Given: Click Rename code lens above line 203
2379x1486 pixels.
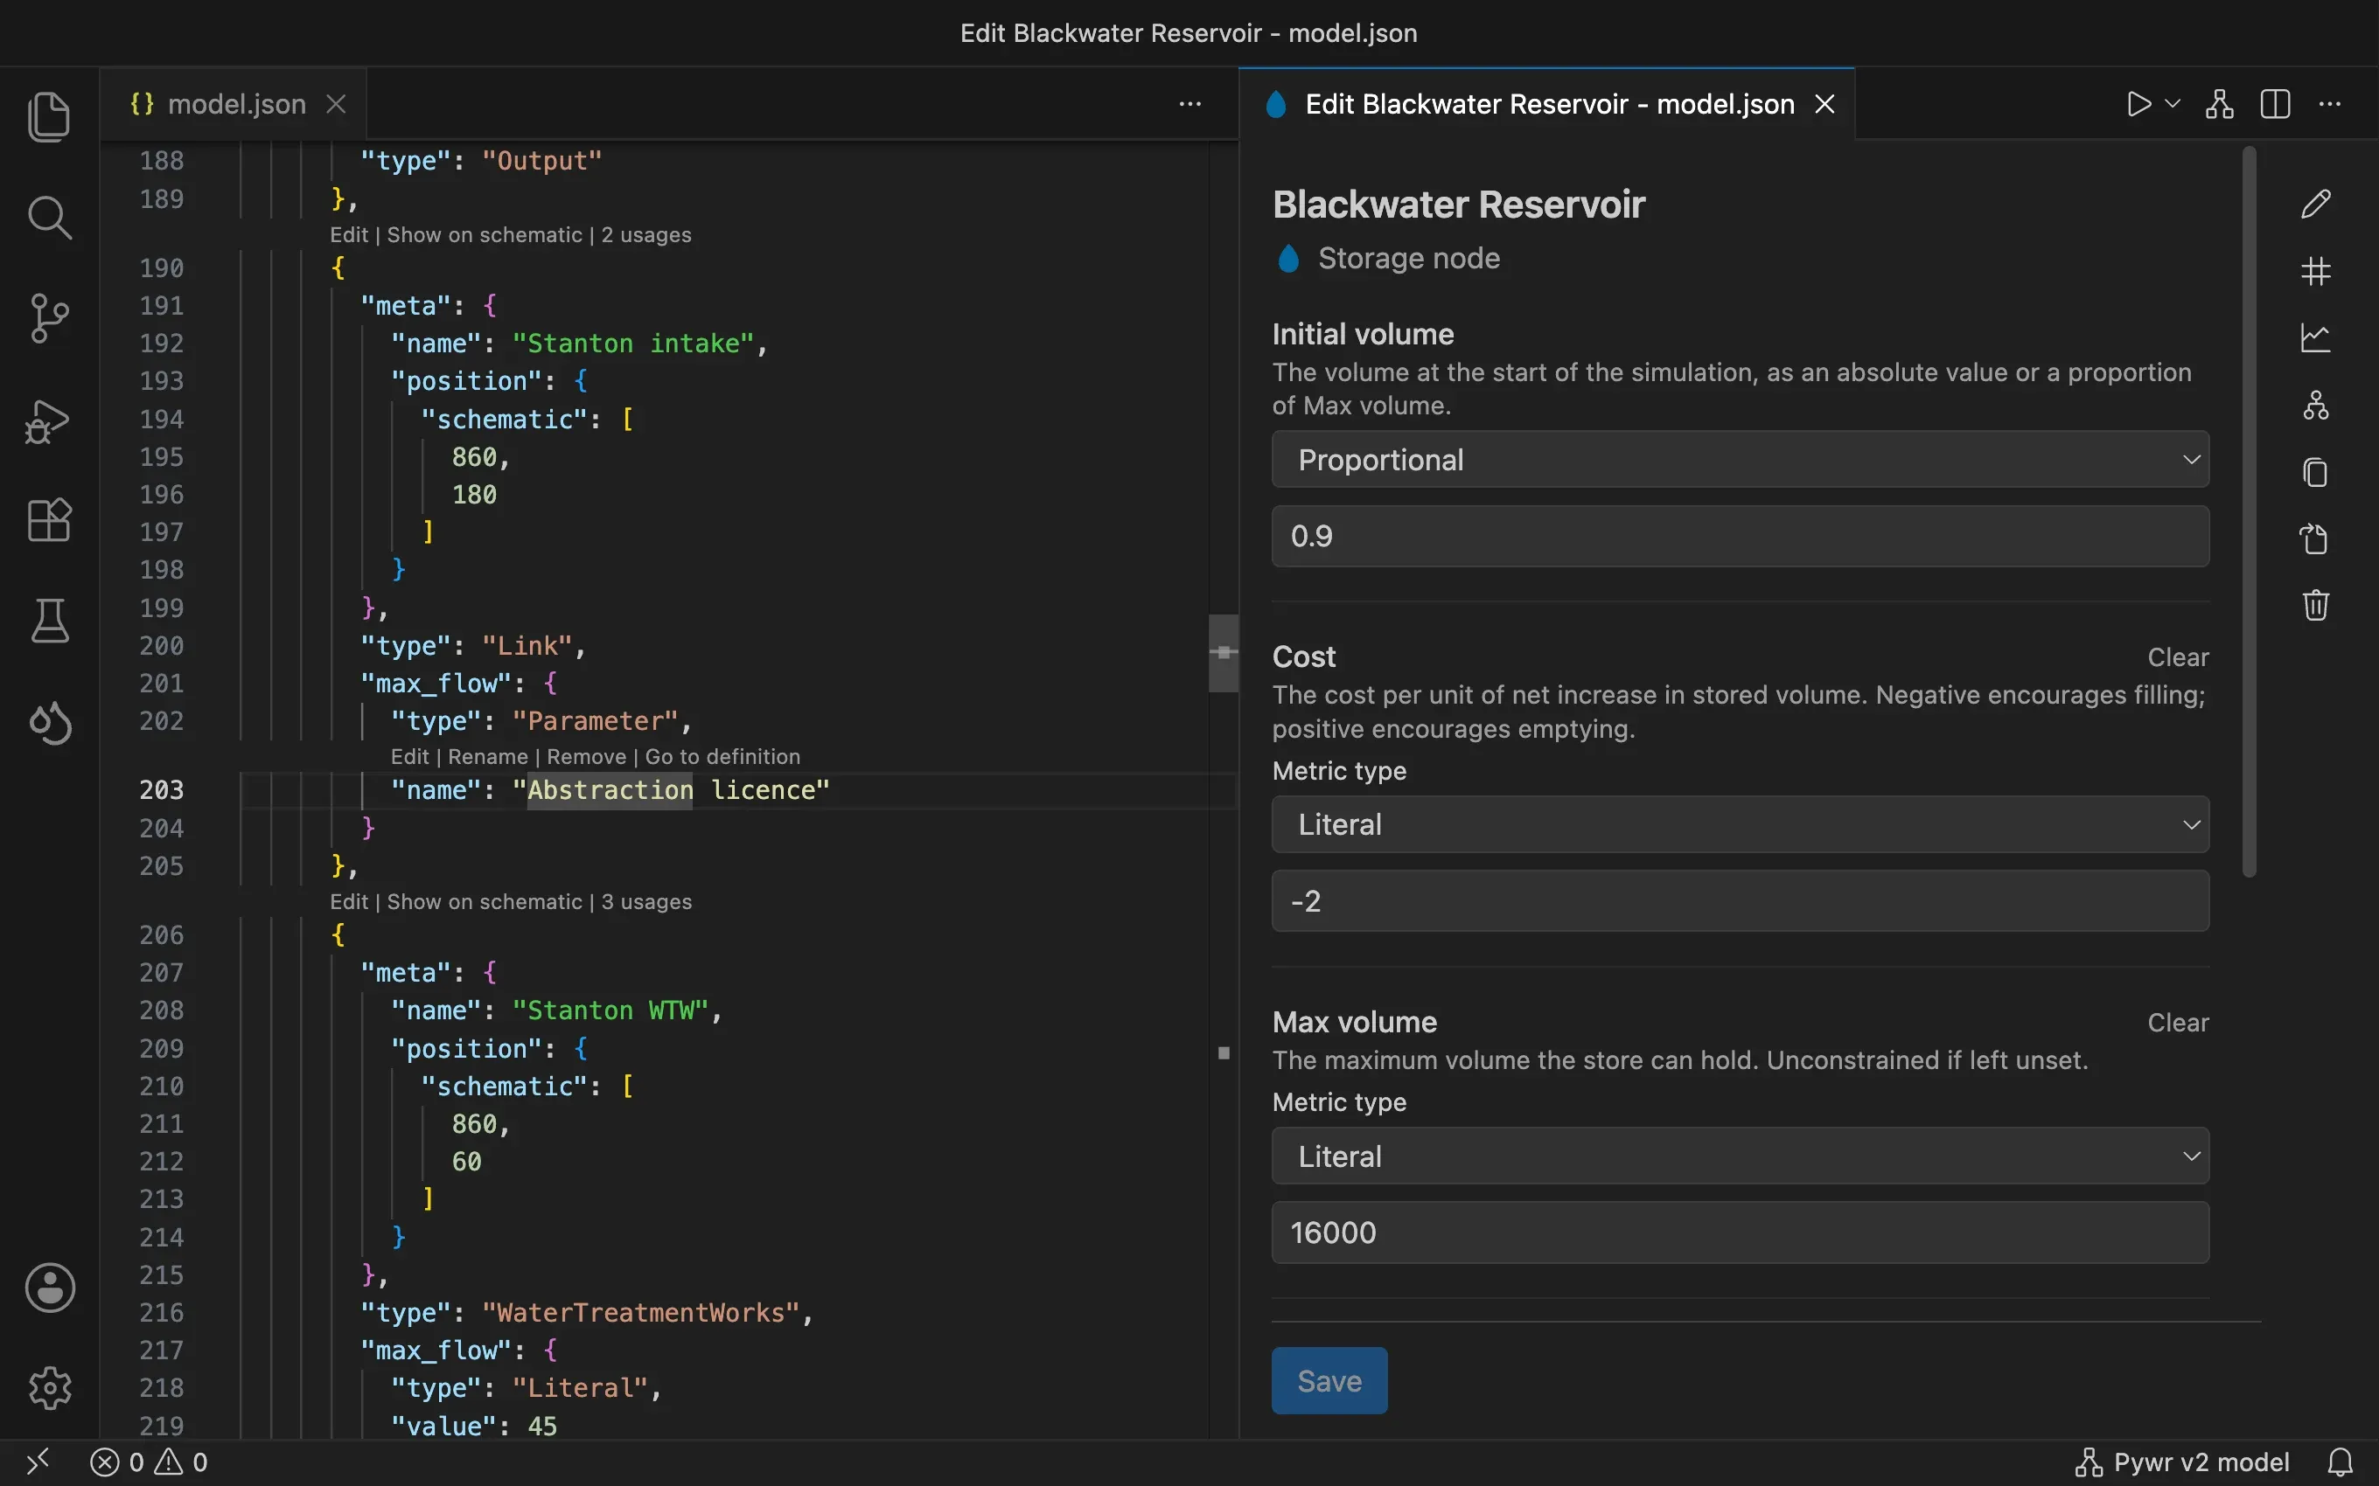Looking at the screenshot, I should point(487,757).
